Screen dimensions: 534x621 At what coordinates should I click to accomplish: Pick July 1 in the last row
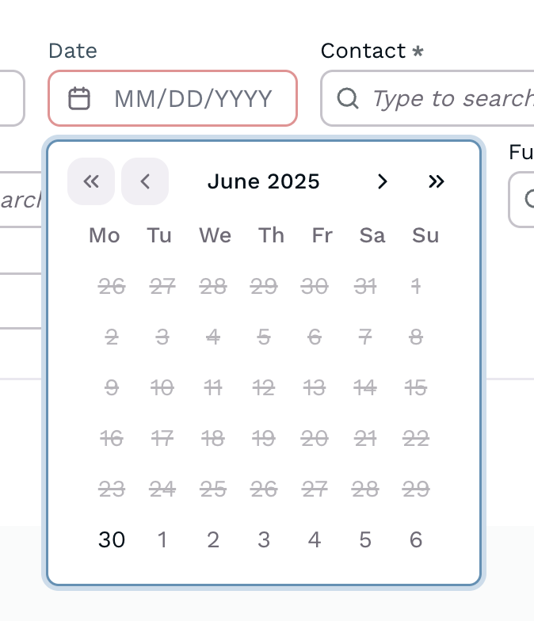(x=162, y=540)
